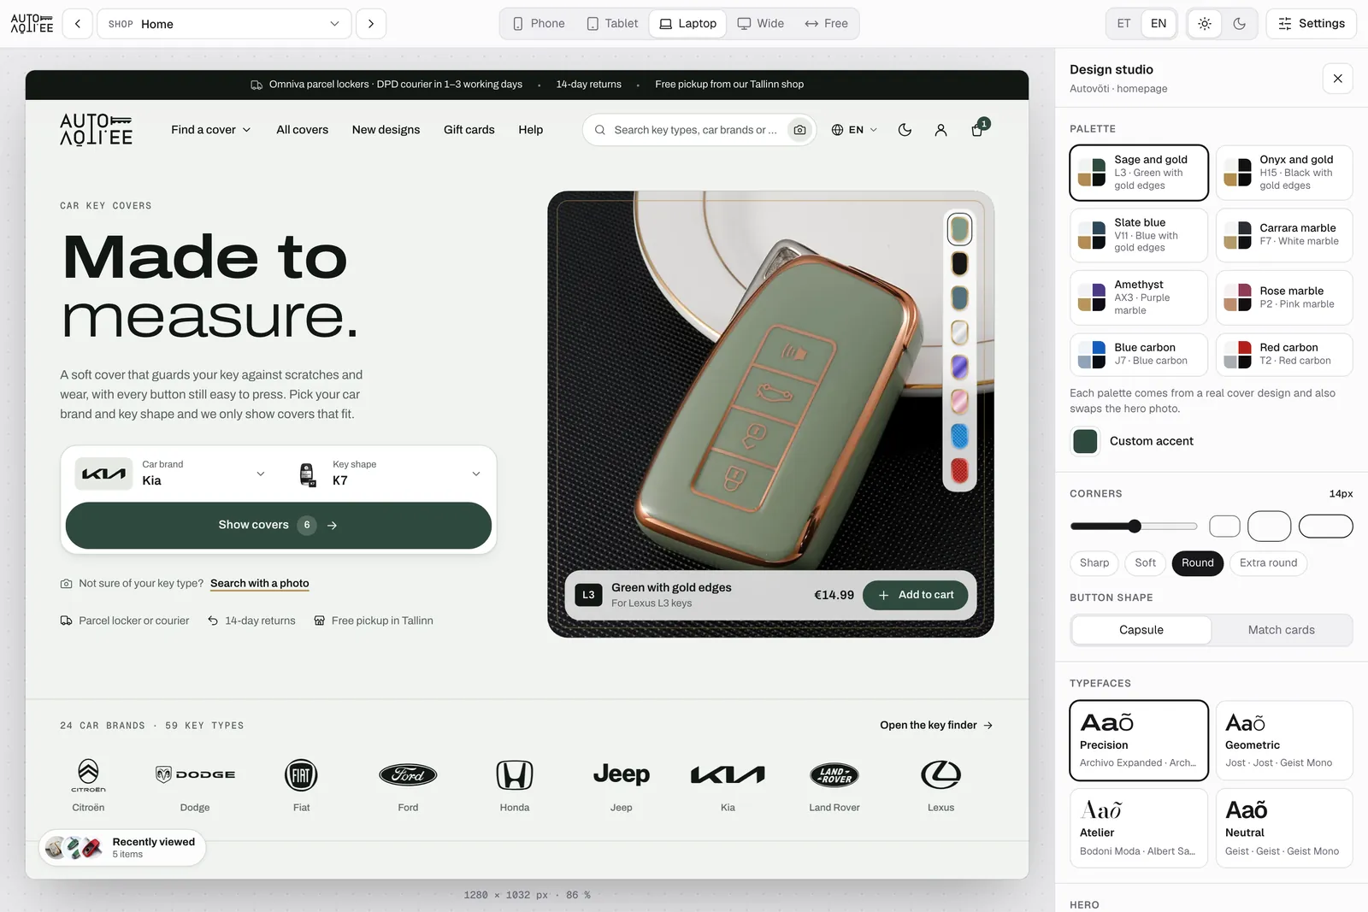
Task: Open the Help nav item
Action: tap(530, 130)
